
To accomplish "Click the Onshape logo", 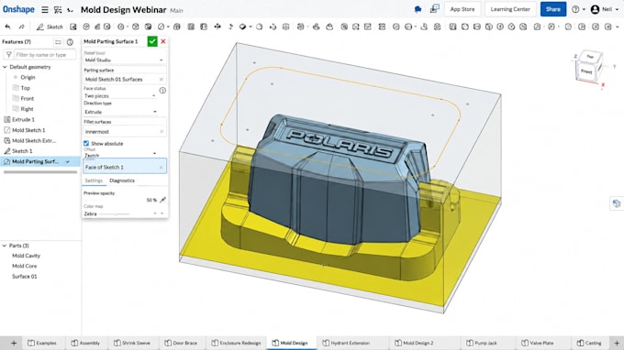I will point(18,9).
